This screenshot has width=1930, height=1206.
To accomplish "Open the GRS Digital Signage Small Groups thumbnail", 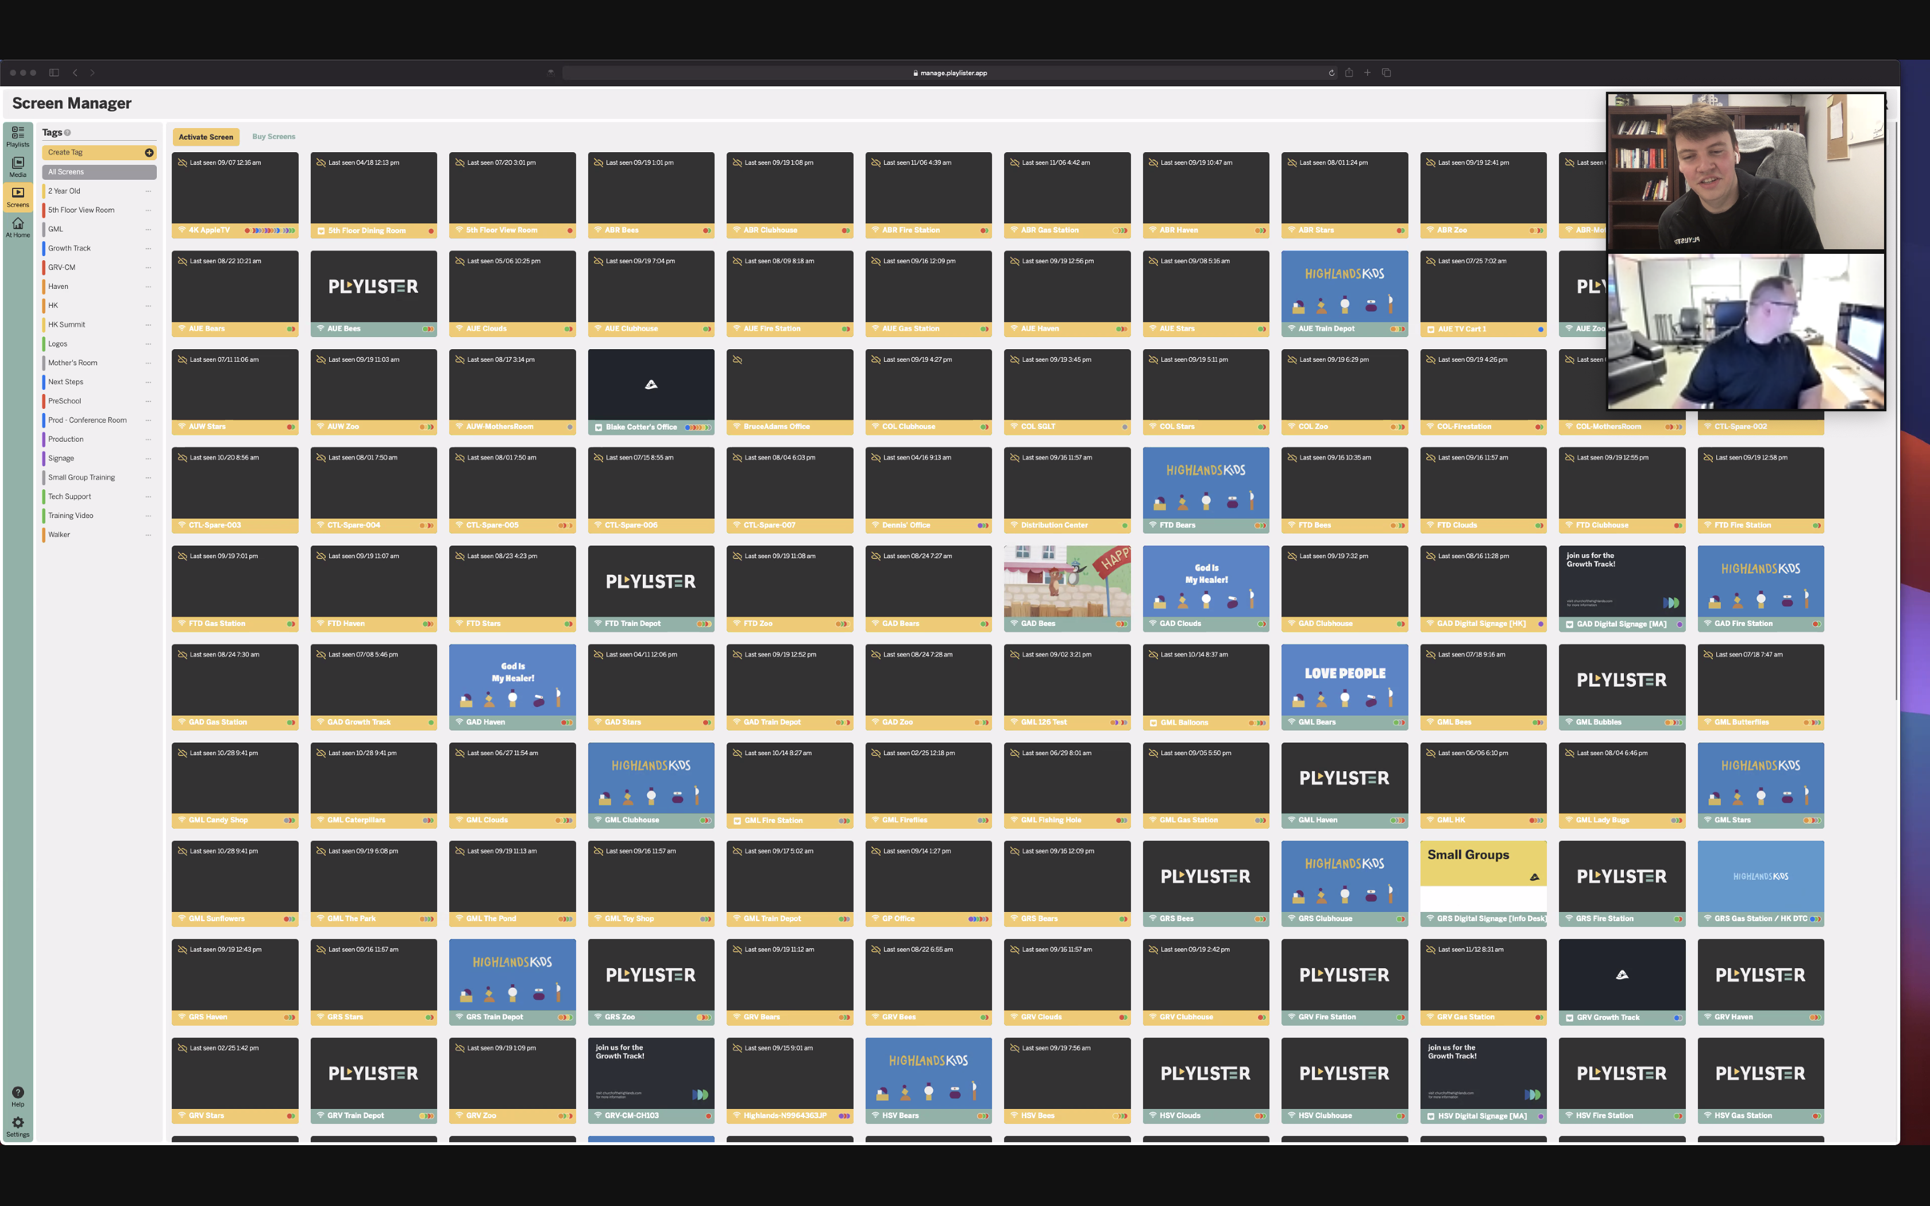I will point(1483,876).
